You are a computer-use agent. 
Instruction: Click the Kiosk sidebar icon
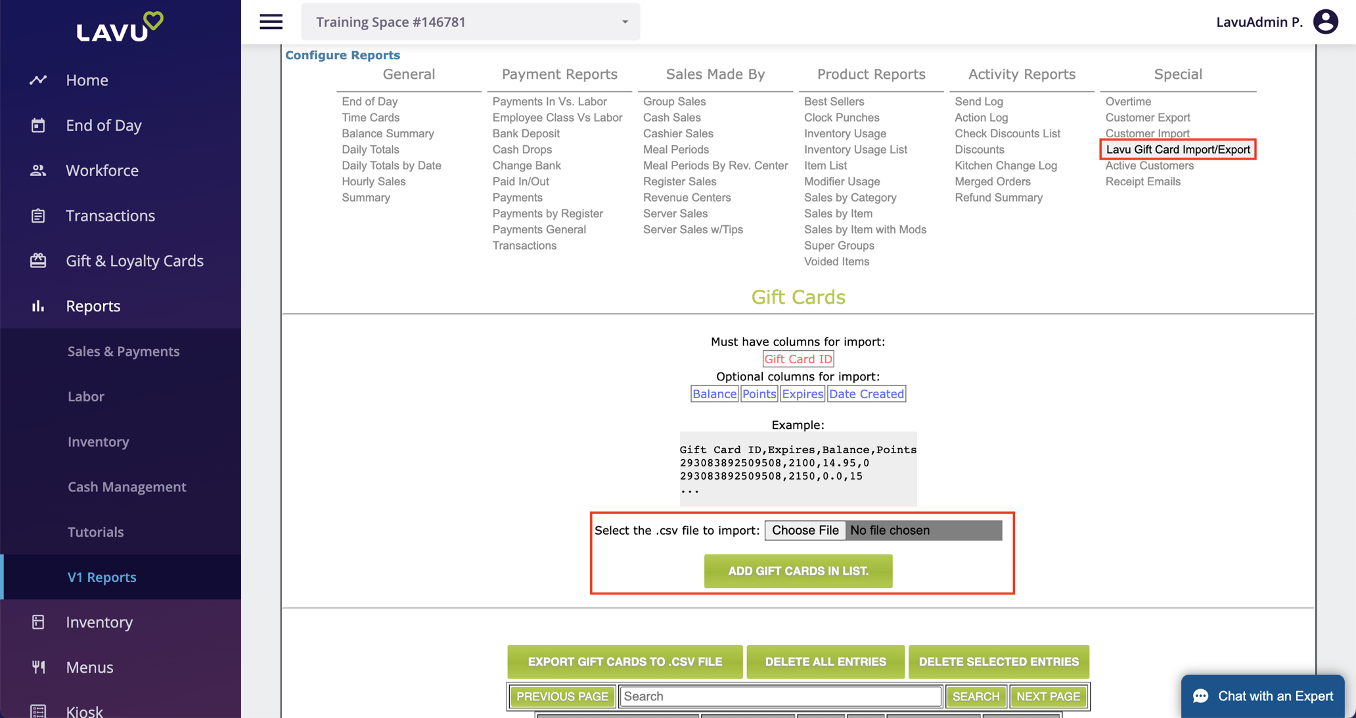[x=38, y=710]
